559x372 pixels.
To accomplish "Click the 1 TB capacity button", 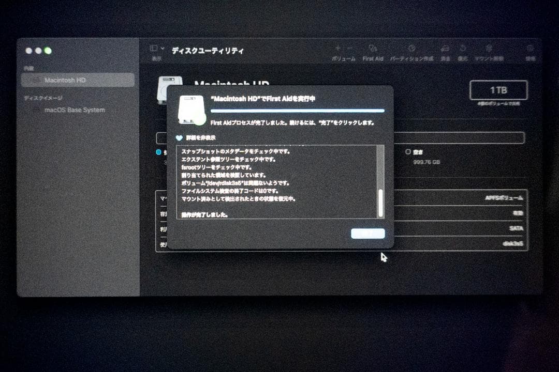I will [x=498, y=89].
